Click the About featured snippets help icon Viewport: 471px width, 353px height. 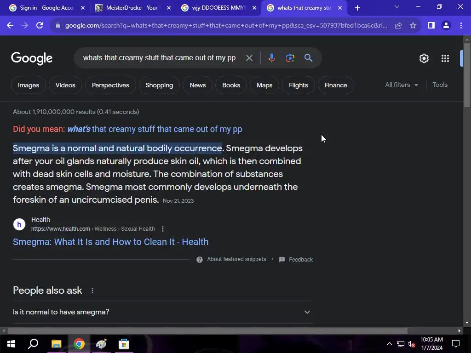(200, 260)
